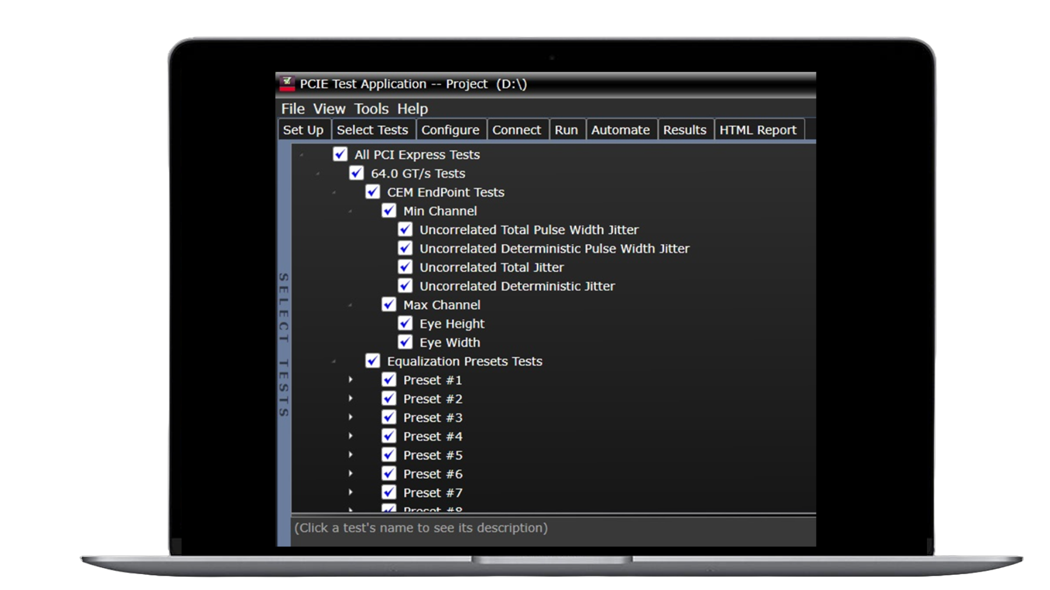Viewport: 1050px width, 590px height.
Task: Collapse the CEM EndPoint Tests branch
Action: [x=334, y=192]
